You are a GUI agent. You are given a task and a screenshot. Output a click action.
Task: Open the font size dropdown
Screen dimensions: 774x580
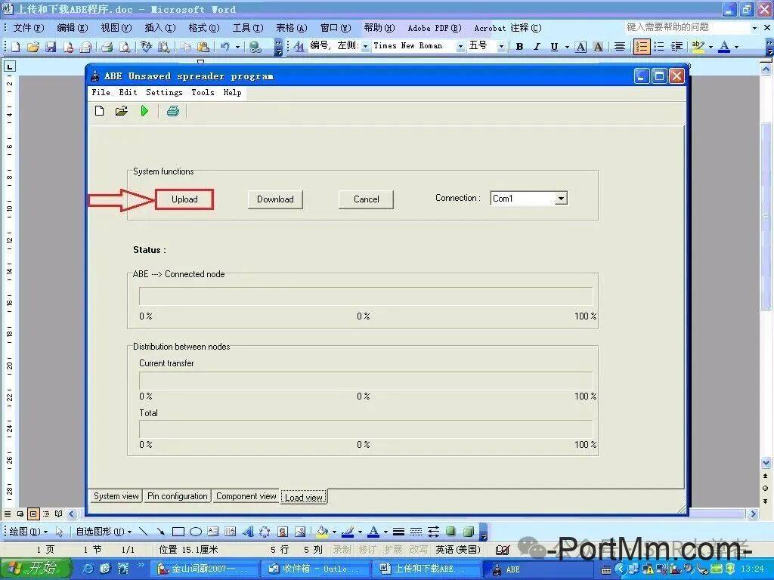(x=500, y=46)
